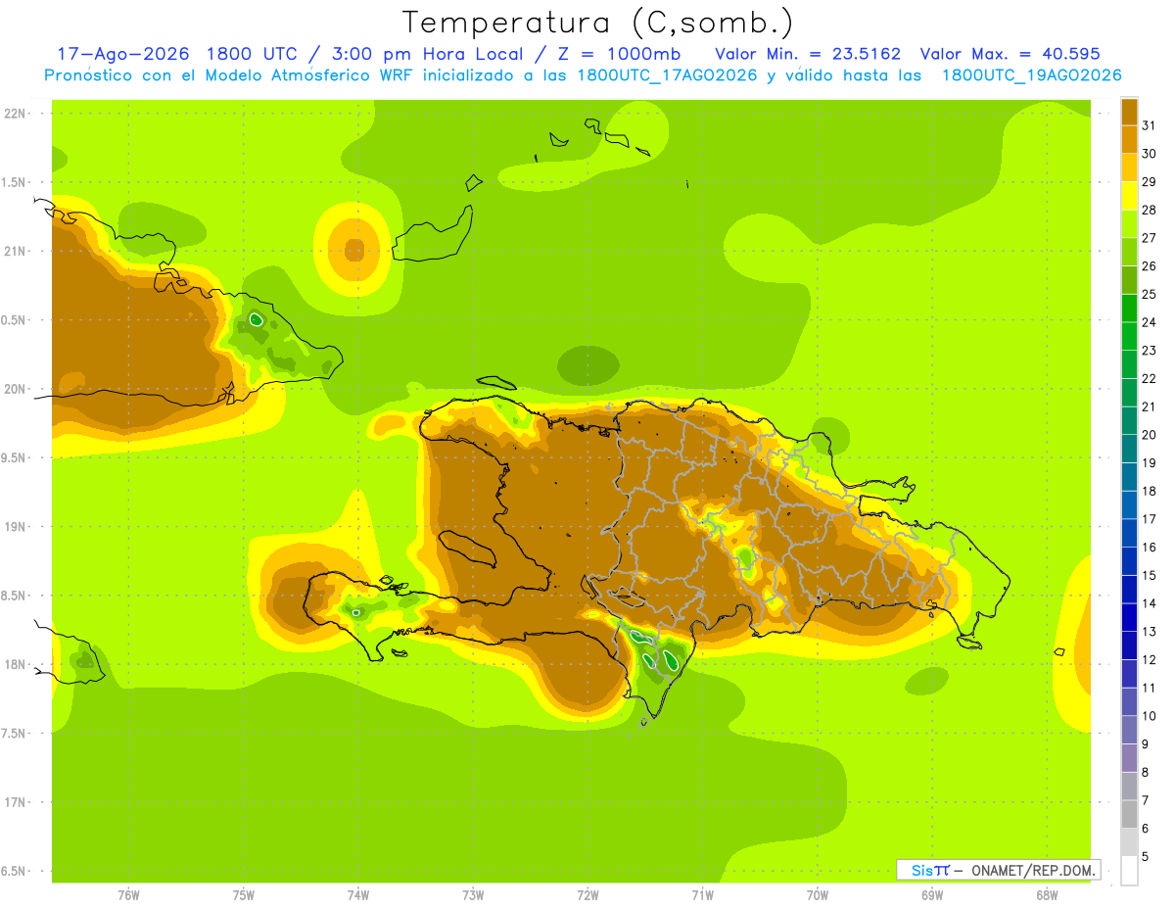Click the 22N latitude axis label
1175x908 pixels.
[x=16, y=114]
